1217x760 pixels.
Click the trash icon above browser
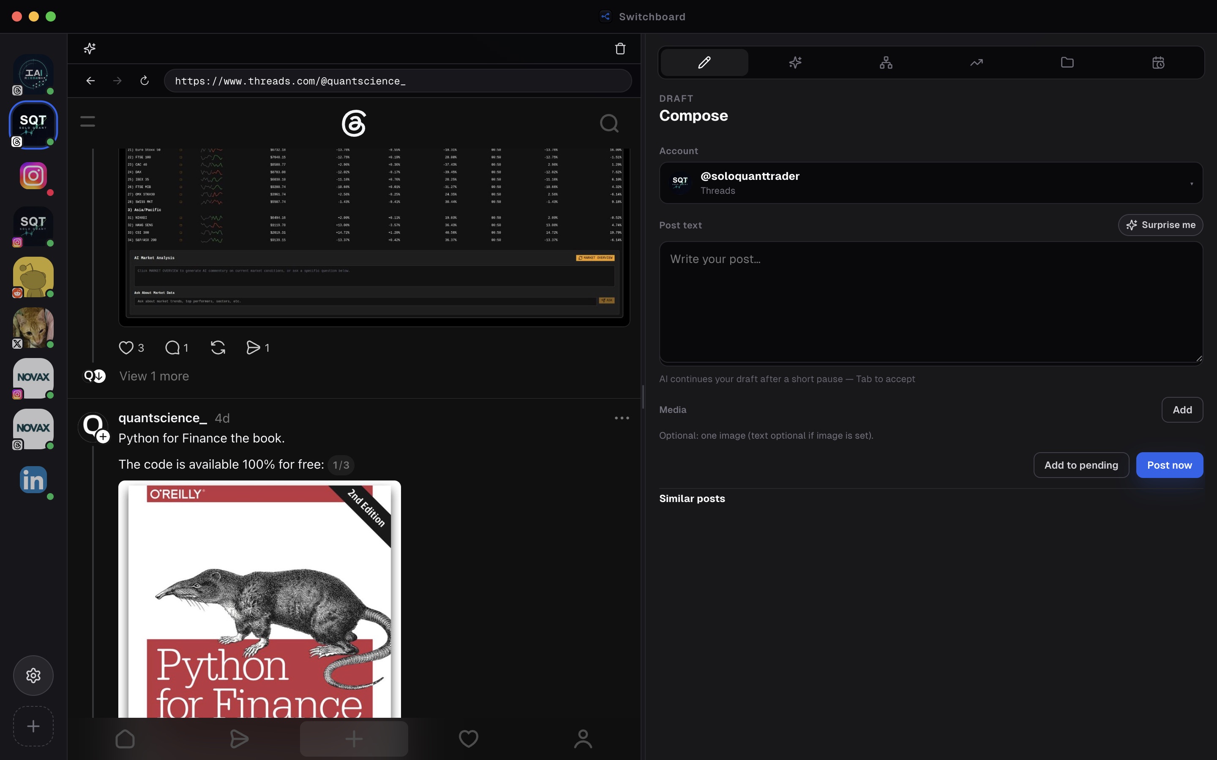[620, 48]
